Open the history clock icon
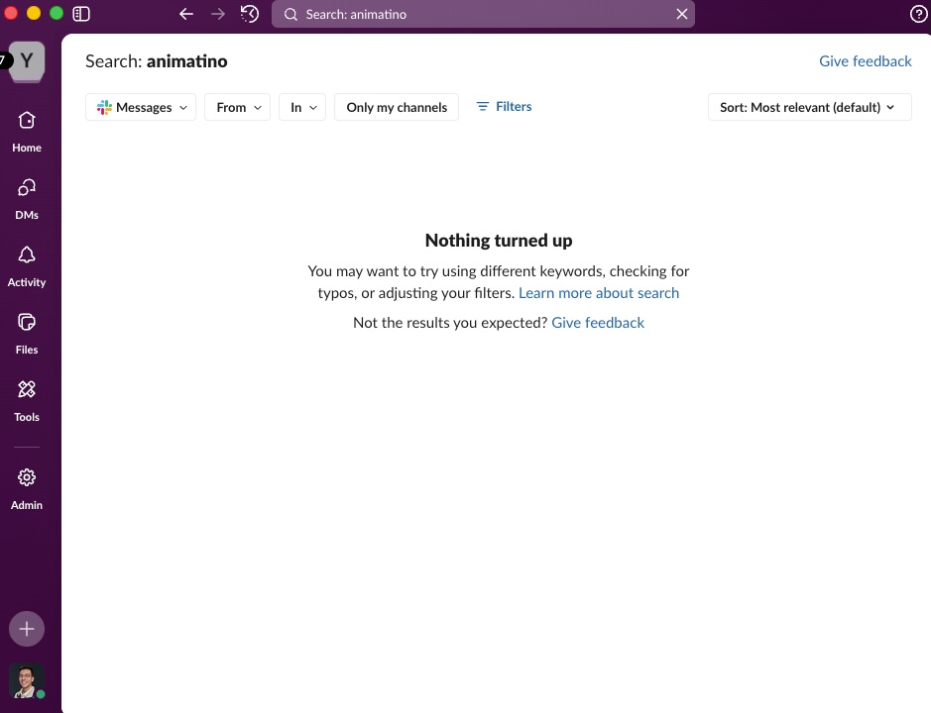 tap(250, 14)
